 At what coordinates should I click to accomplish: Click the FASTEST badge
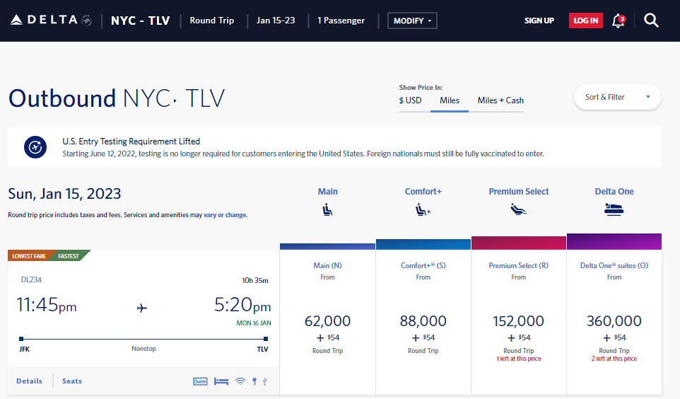(x=69, y=255)
